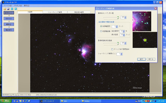
Task: Click the navigator thumbnail with green square
Action: (x=145, y=40)
